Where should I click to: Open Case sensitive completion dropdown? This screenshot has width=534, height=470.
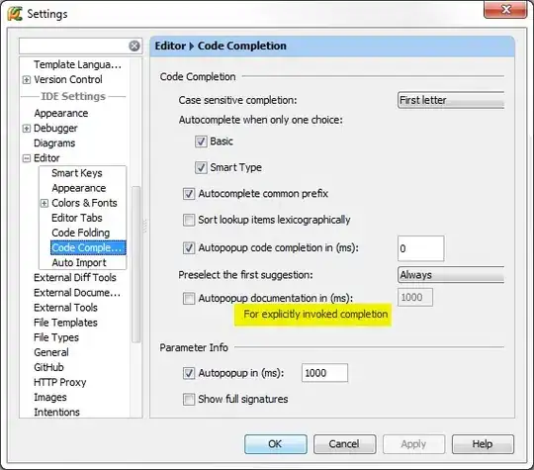[451, 100]
